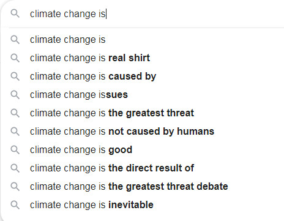This screenshot has width=284, height=221.
Task: Pick suggestion 'climate change is inevitable'
Action: coord(143,205)
